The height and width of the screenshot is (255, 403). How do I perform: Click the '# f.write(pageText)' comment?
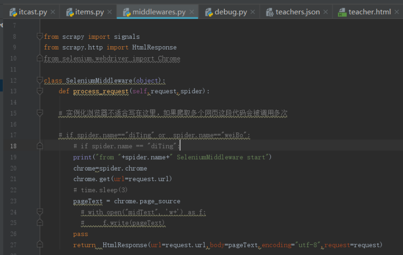pyautogui.click(x=122, y=223)
